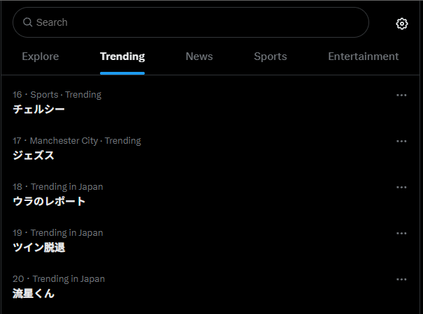
Task: Open Explore settings gear icon
Action: 402,24
